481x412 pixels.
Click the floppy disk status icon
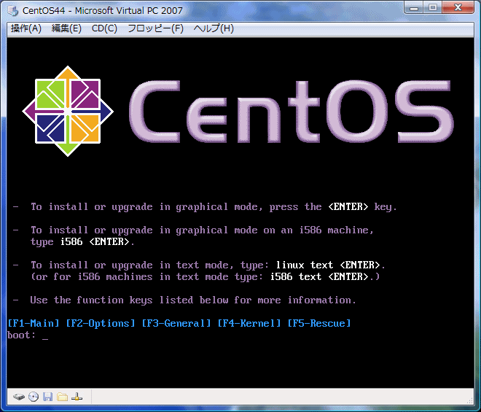pyautogui.click(x=47, y=397)
